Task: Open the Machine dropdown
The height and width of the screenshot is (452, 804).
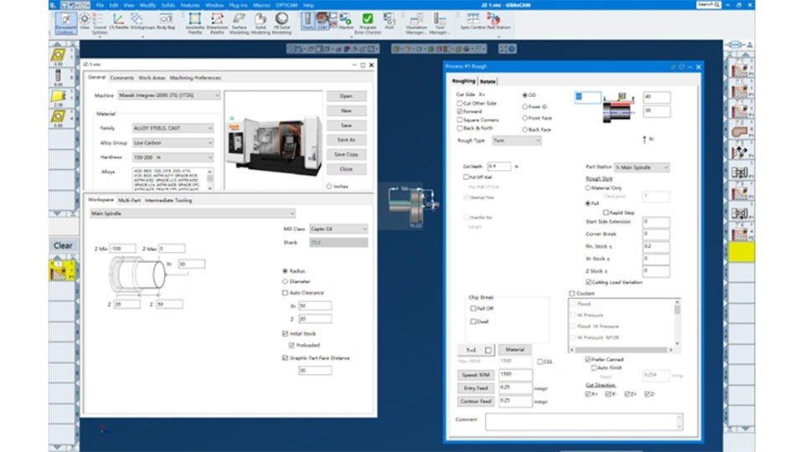Action: [x=169, y=95]
